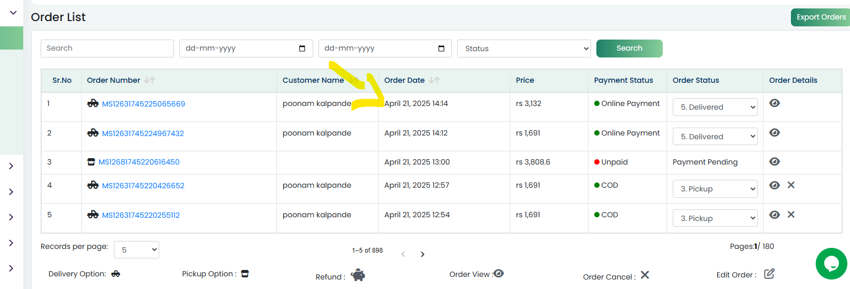Screen dimensions: 850x289
Task: Open Pickup status dropdown for 12:54 order
Action: (x=715, y=218)
